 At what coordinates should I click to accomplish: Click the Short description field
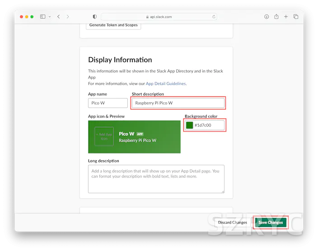(x=178, y=103)
